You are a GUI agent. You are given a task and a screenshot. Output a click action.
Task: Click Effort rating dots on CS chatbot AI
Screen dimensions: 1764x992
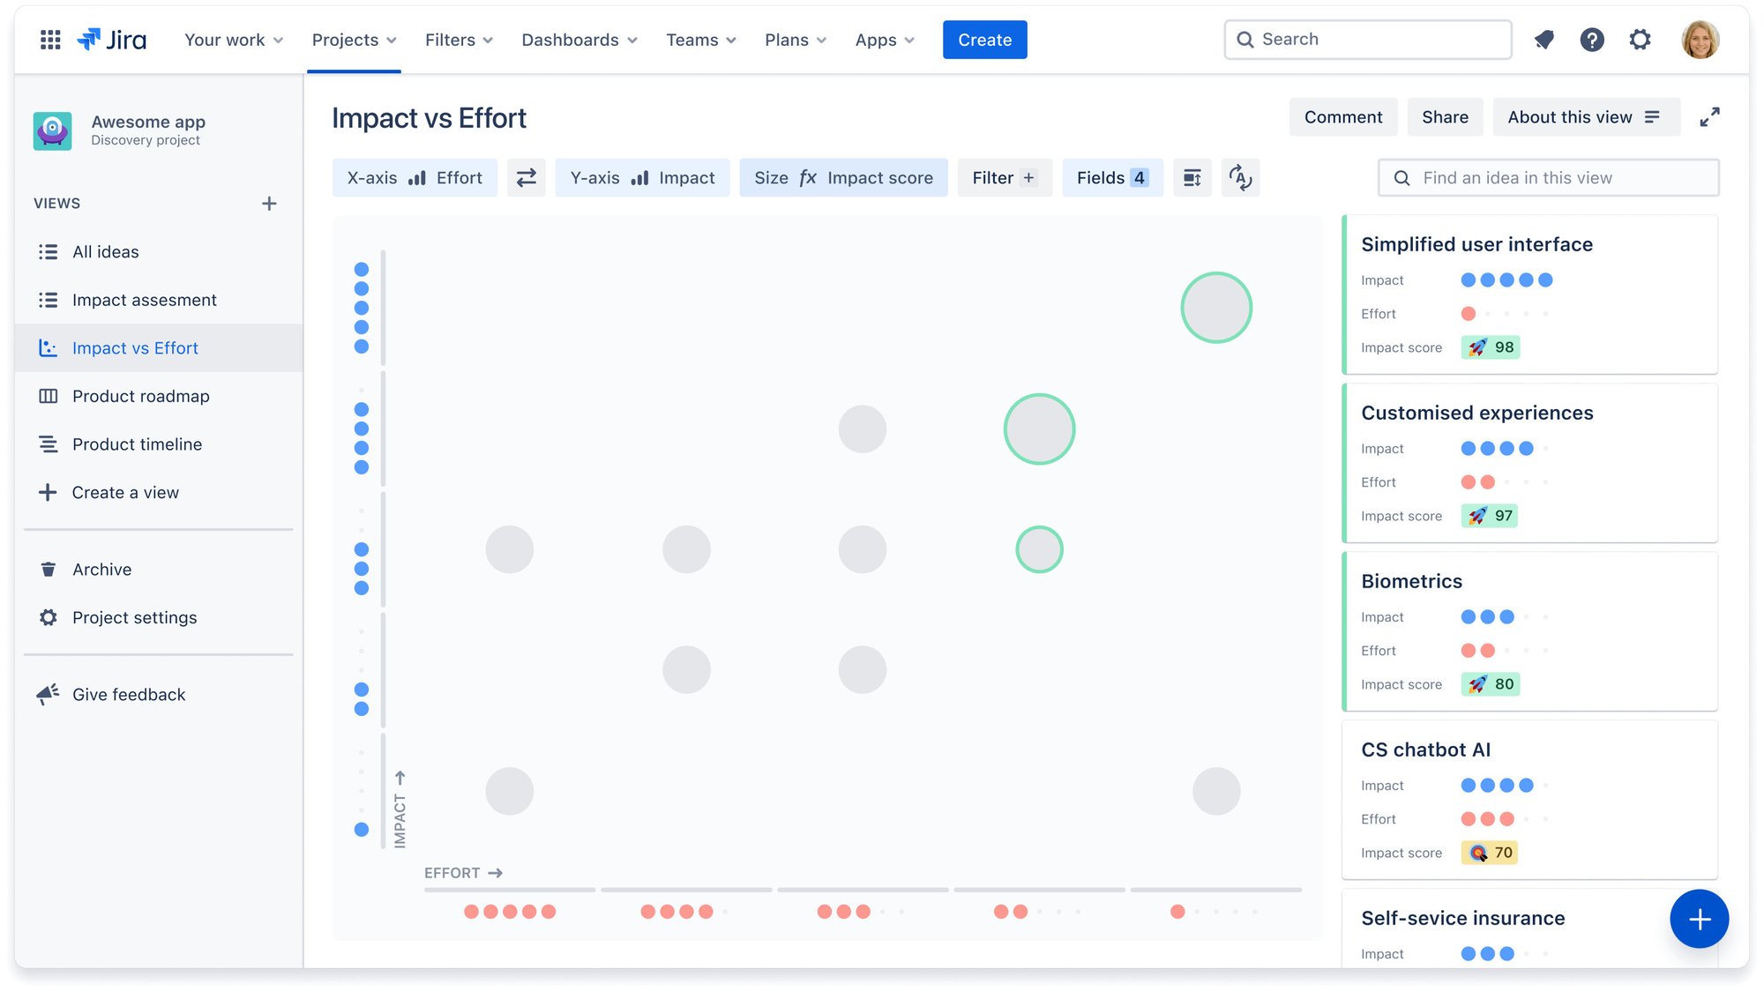[1506, 819]
